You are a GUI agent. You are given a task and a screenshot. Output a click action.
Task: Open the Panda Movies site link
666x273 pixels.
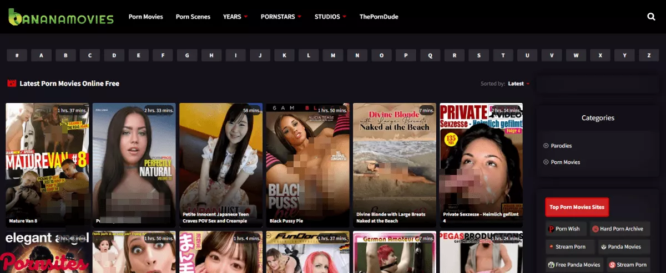click(620, 247)
